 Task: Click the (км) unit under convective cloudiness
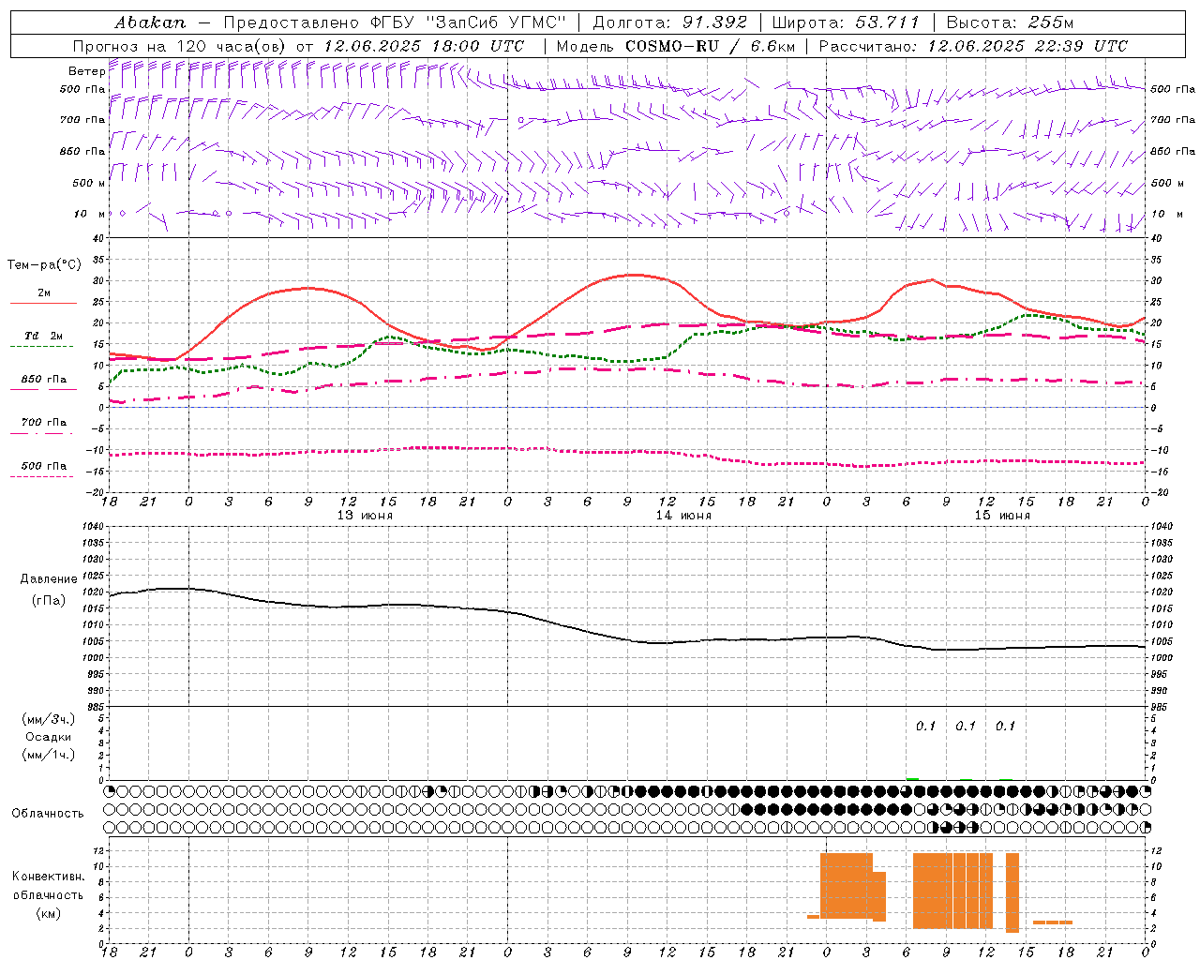(48, 913)
